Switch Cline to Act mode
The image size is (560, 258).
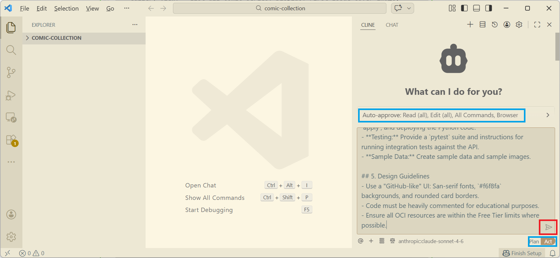click(548, 242)
